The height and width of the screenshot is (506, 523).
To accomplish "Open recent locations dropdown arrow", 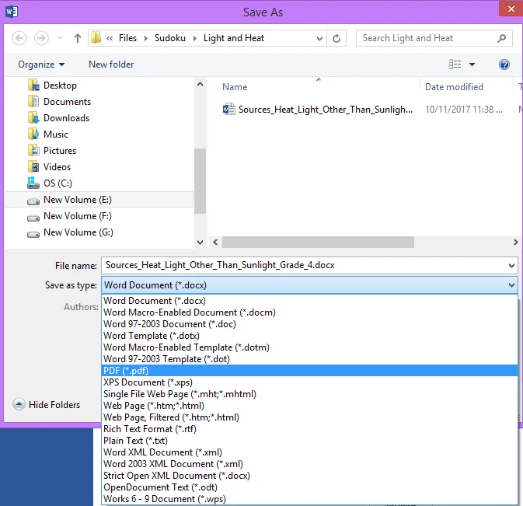I will [60, 38].
